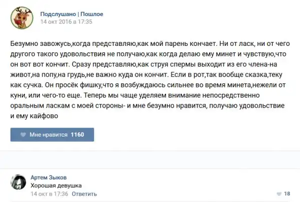Image resolution: width=300 pixels, height=202 pixels.
Task: Open the profile of Артем Зыков
Action: pyautogui.click(x=48, y=178)
